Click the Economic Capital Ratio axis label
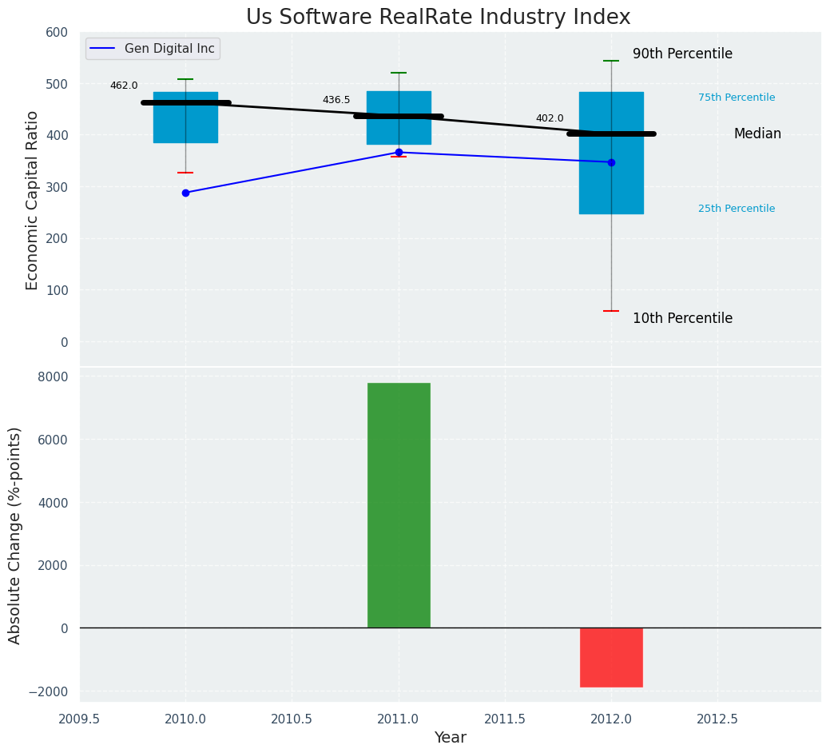 click(33, 200)
